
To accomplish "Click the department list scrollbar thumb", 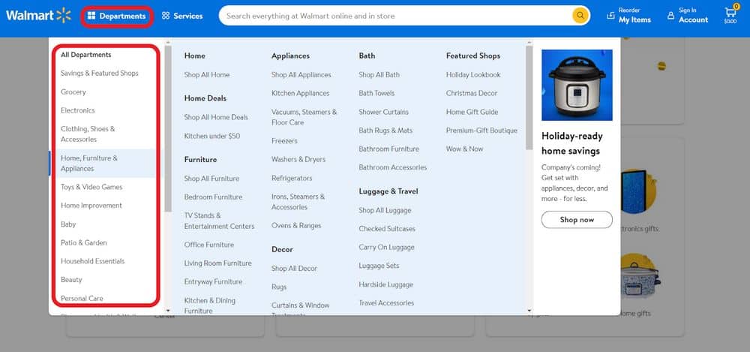I will pos(168,129).
